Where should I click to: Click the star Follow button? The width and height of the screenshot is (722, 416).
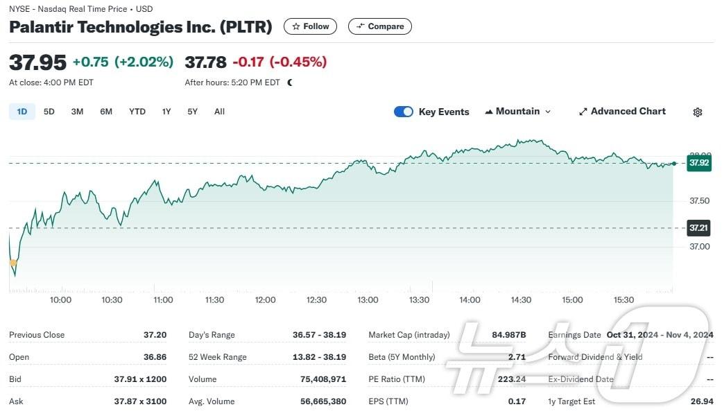point(311,26)
